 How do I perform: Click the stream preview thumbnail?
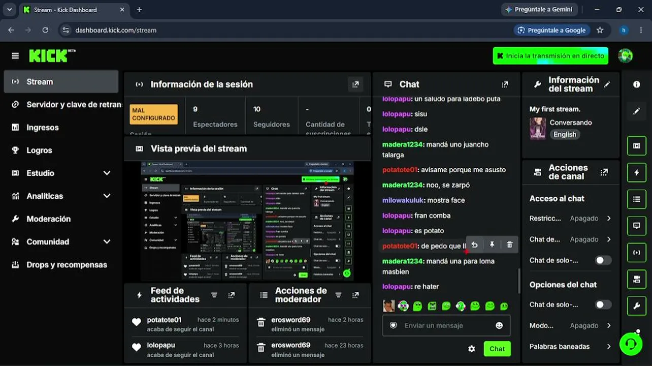[x=247, y=221]
